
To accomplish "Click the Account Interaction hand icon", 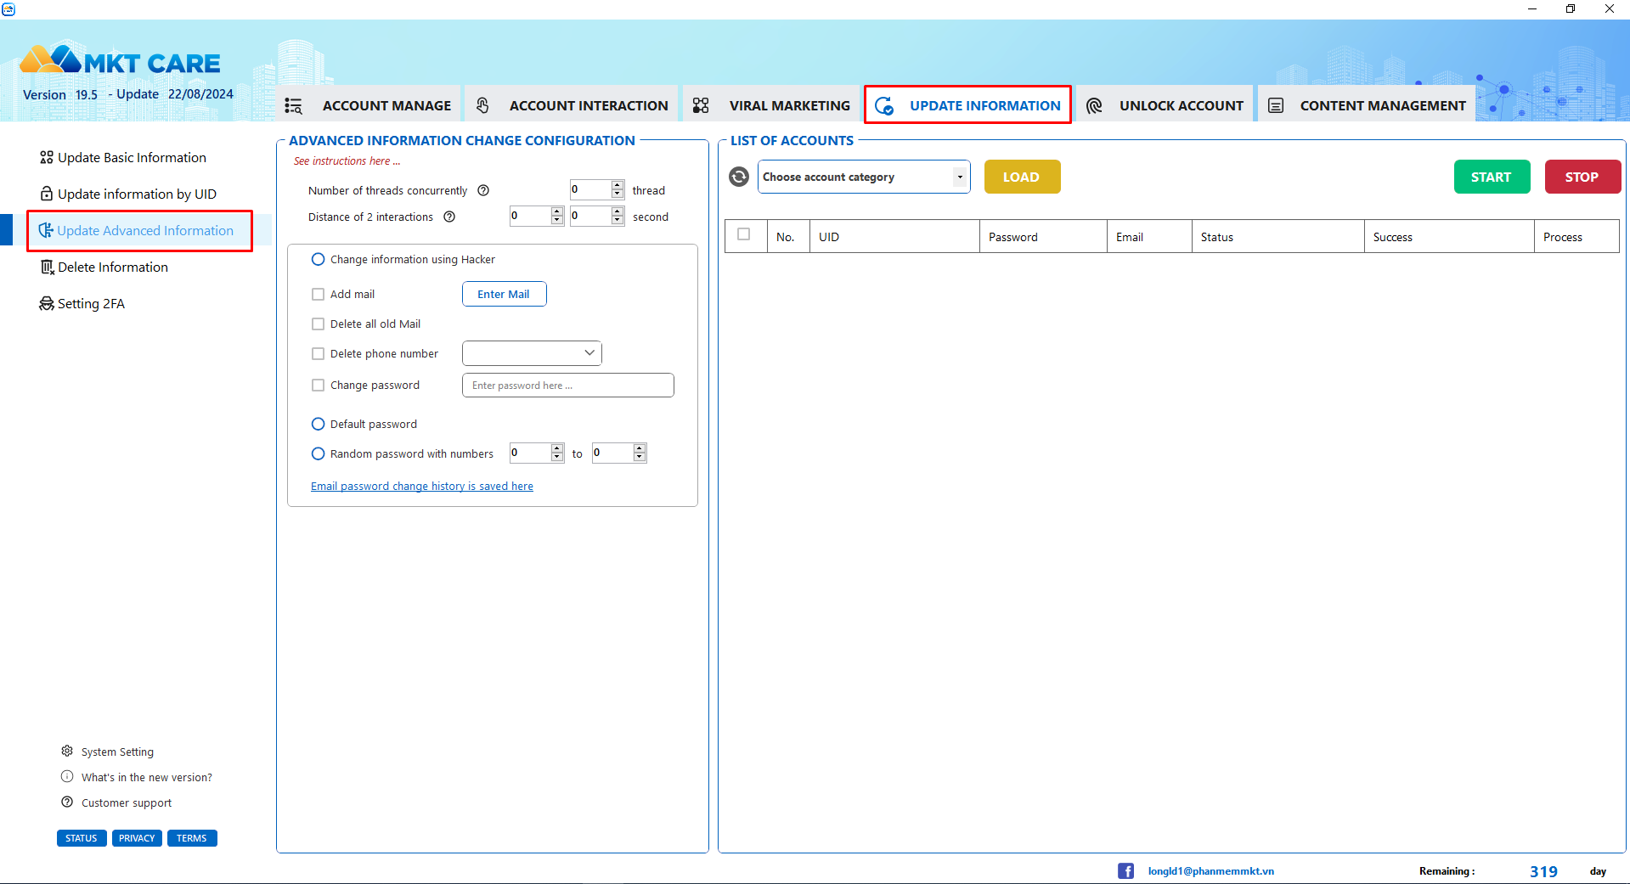I will pyautogui.click(x=482, y=105).
